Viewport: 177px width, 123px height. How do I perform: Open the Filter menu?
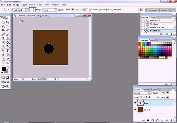(x=40, y=5)
